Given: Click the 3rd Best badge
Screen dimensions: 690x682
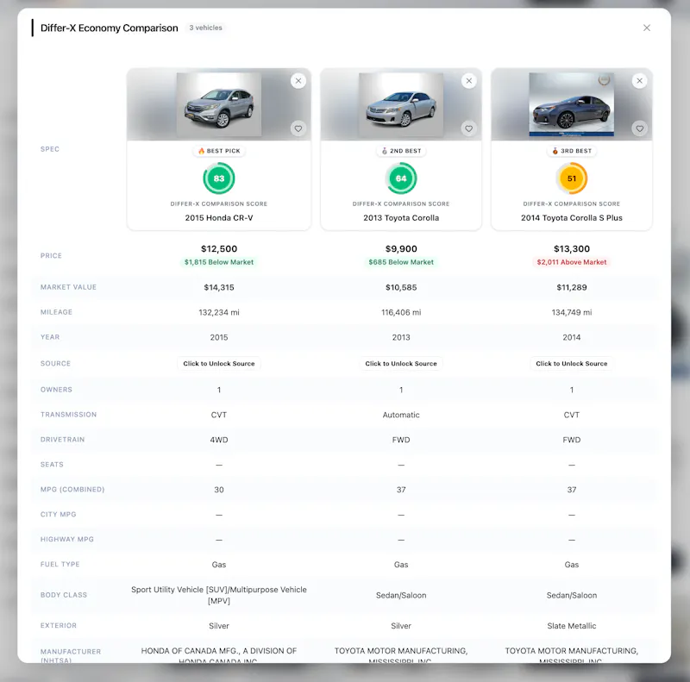Looking at the screenshot, I should pyautogui.click(x=571, y=151).
